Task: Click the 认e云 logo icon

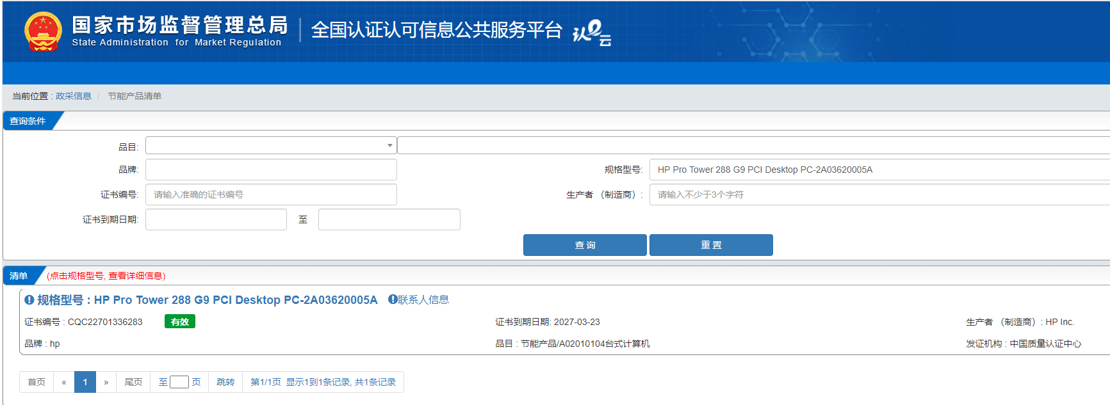Action: [592, 33]
